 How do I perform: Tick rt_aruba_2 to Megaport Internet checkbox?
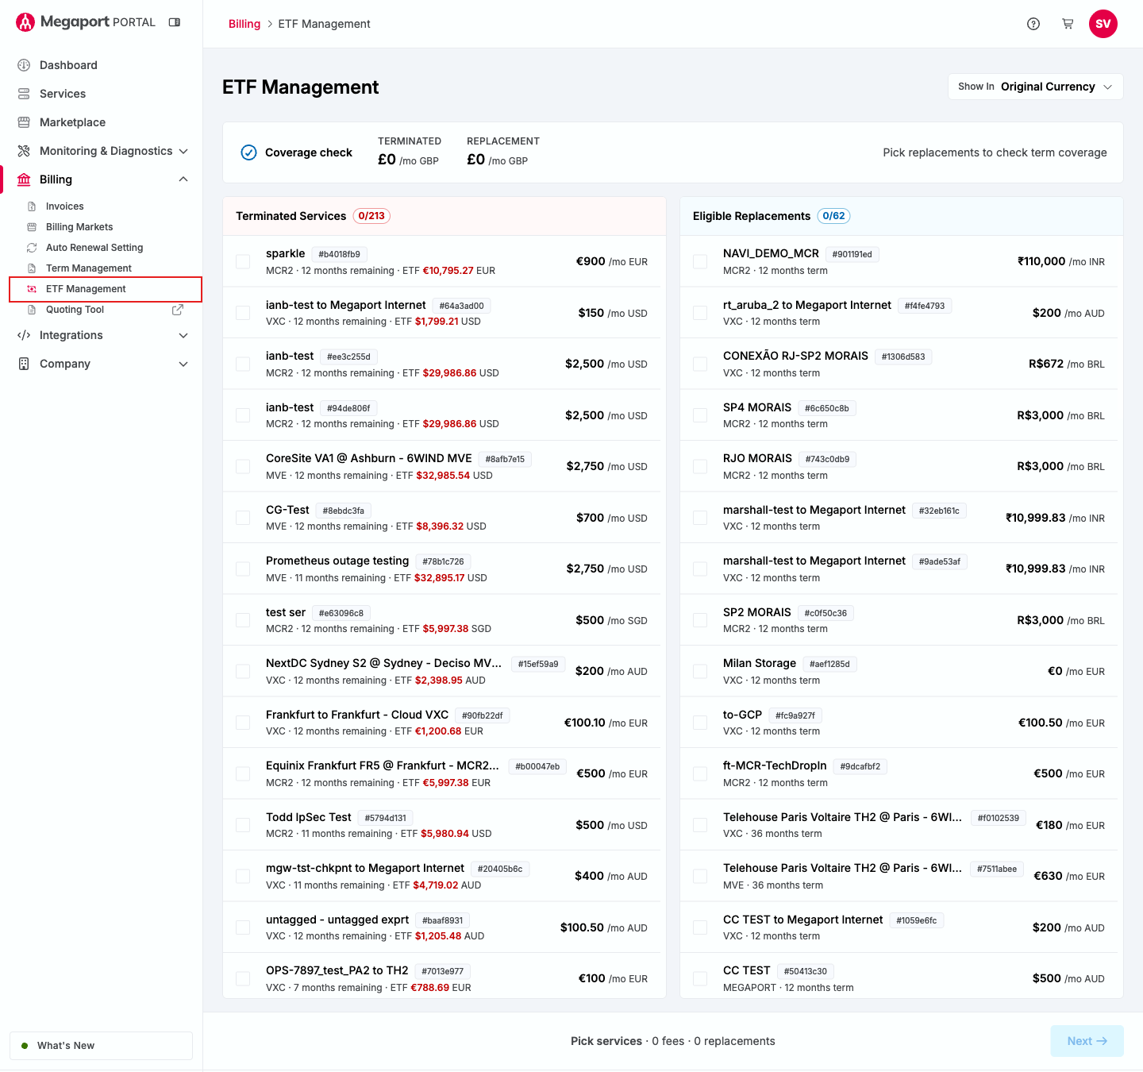(x=700, y=313)
